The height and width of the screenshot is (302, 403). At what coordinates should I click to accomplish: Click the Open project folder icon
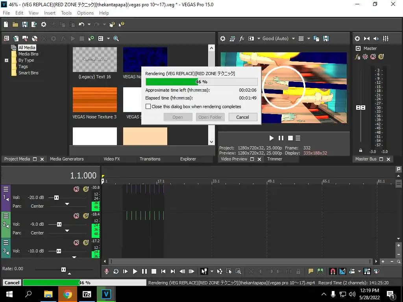15,24
